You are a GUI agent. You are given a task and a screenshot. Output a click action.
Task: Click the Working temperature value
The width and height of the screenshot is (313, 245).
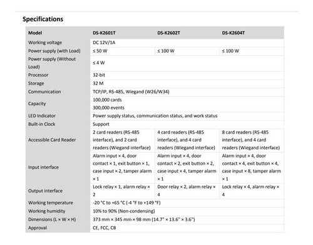click(126, 203)
